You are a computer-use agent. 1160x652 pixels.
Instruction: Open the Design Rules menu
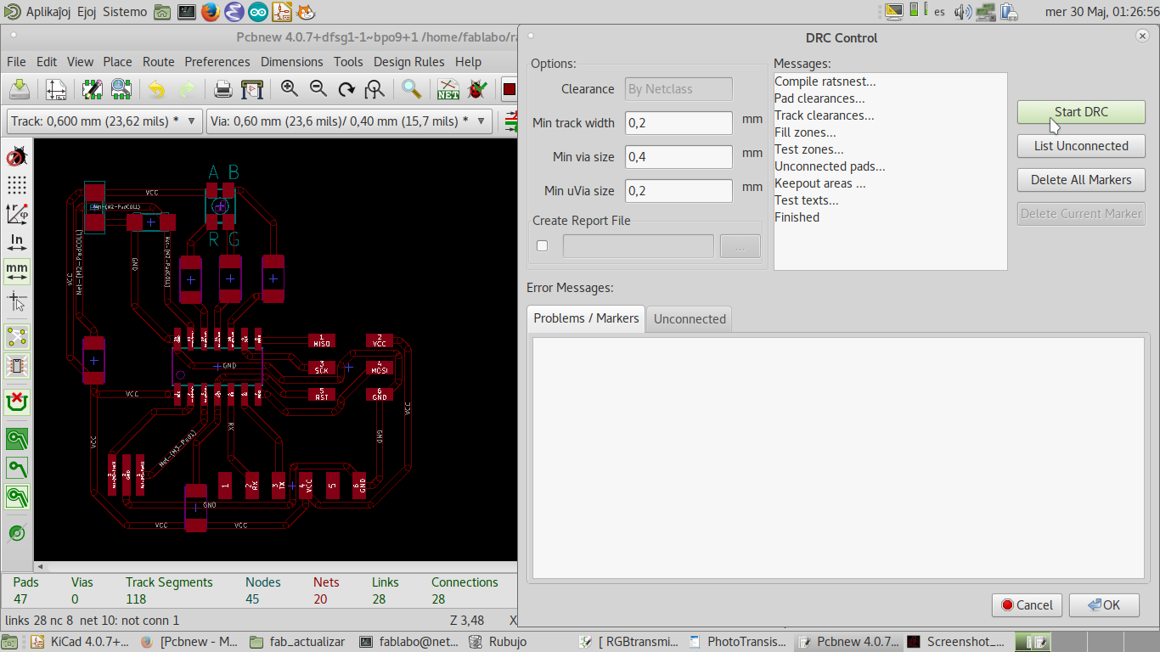coord(409,62)
